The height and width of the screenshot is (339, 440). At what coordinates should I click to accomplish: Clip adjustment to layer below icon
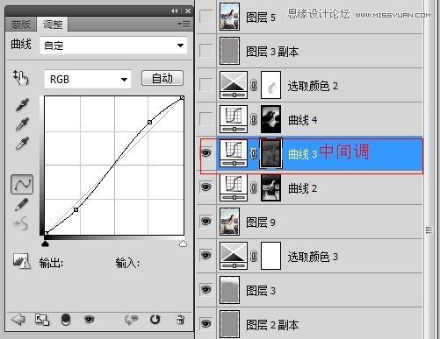pyautogui.click(x=66, y=320)
